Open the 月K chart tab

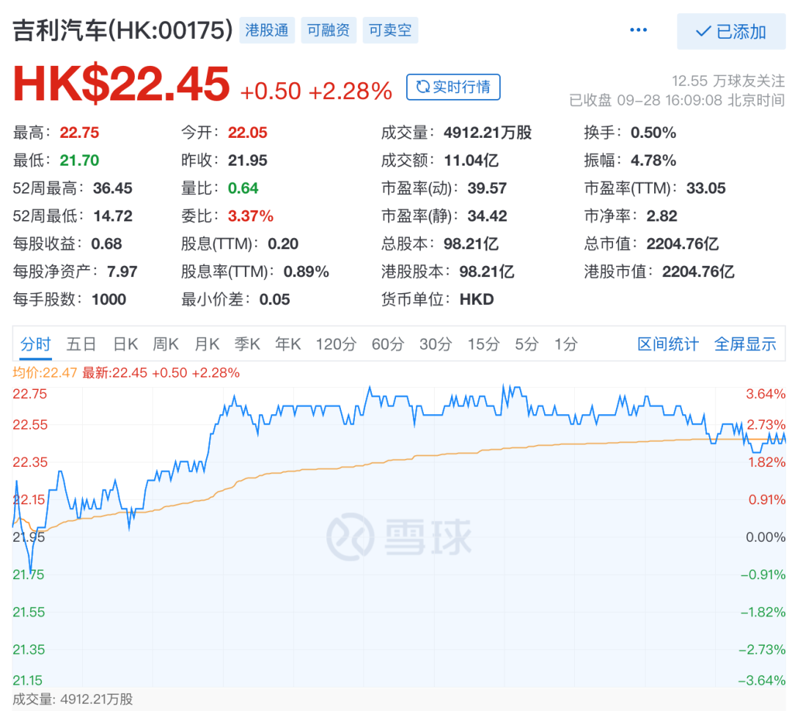click(207, 344)
